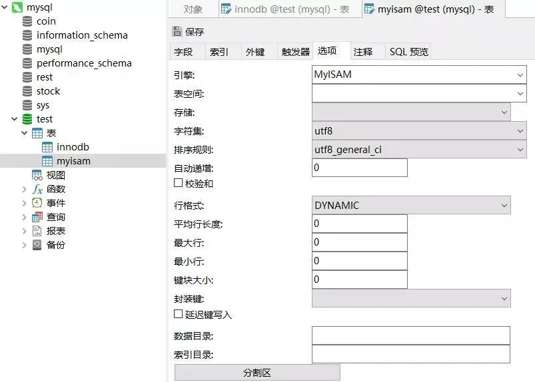The height and width of the screenshot is (382, 535).
Task: Enable the 校验和 checksum checkbox
Action: point(178,183)
